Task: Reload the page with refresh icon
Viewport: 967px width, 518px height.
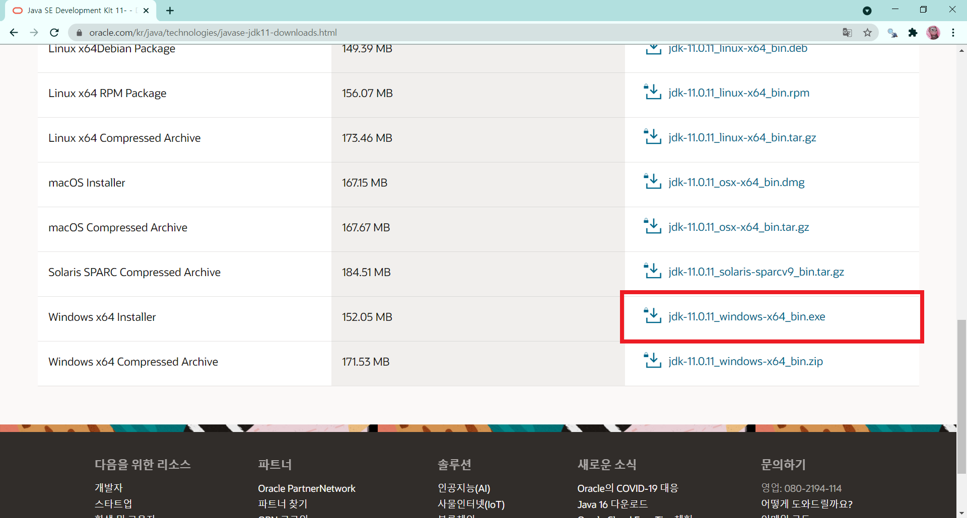Action: [54, 33]
